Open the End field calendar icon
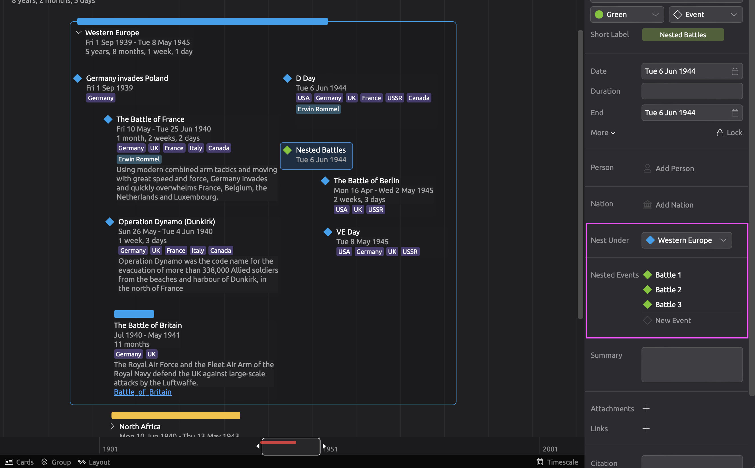Image resolution: width=755 pixels, height=468 pixels. (x=734, y=113)
